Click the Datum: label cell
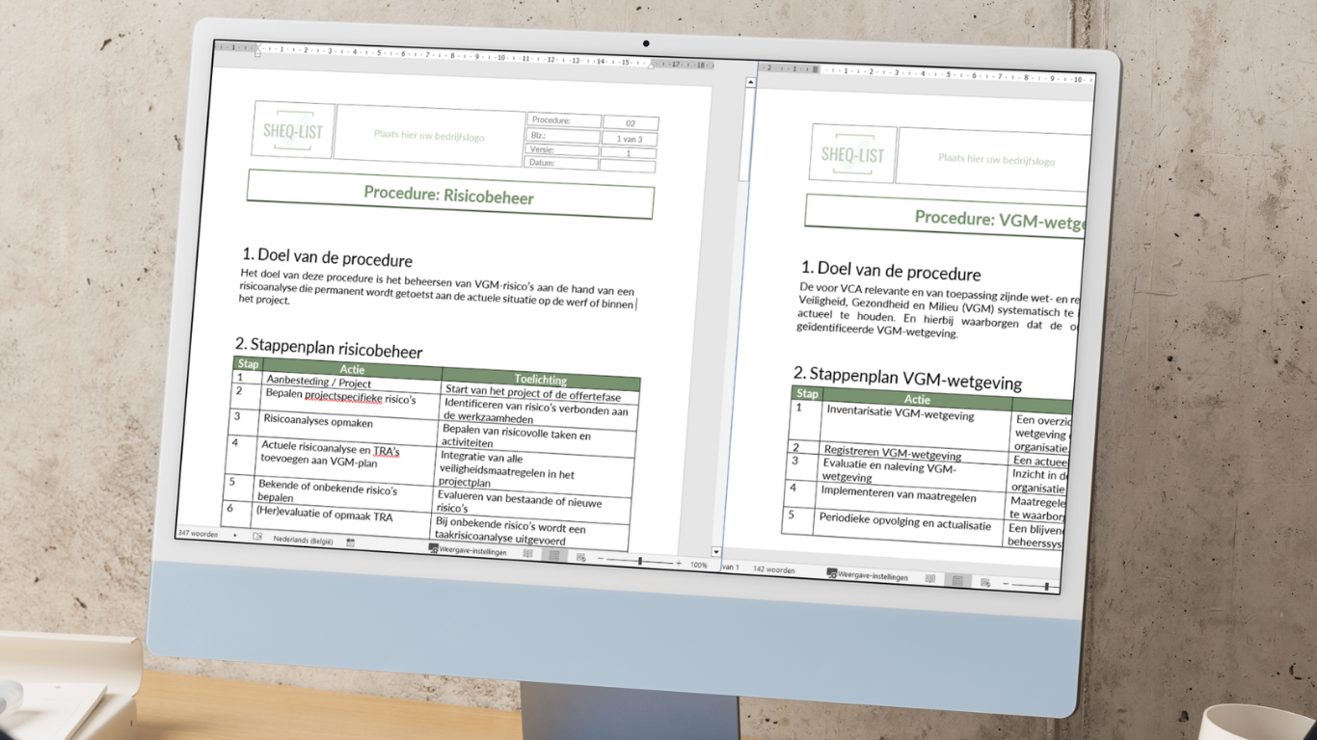 562,163
